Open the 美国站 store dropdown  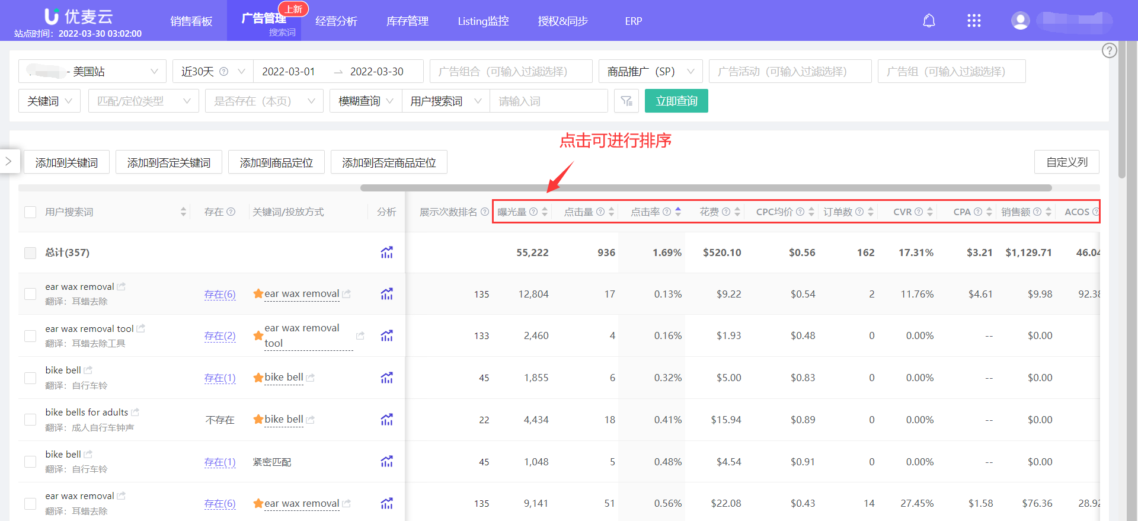coord(92,71)
